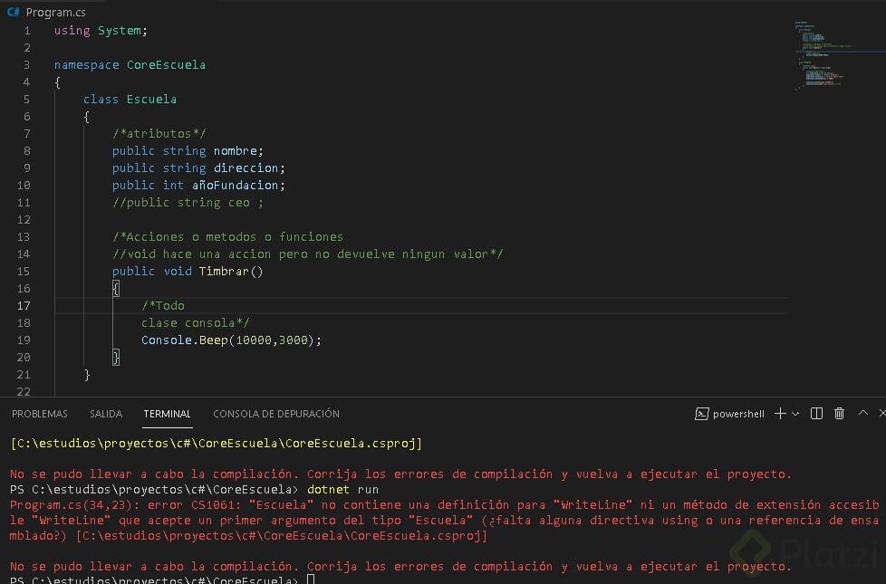Image resolution: width=886 pixels, height=584 pixels.
Task: Kill the terminal using the trash icon
Action: 839,414
